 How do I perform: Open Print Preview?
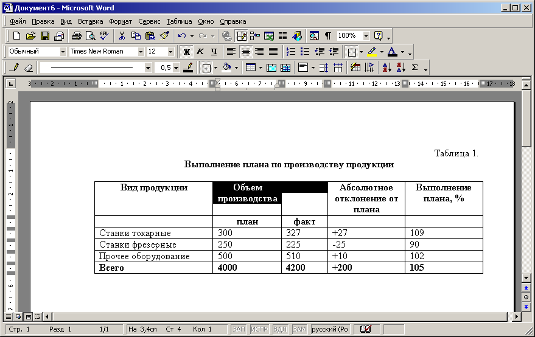91,36
